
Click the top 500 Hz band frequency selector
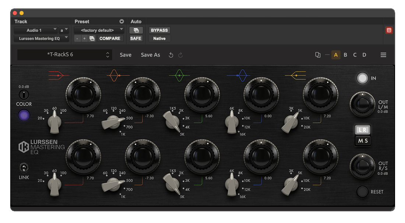coord(113,122)
